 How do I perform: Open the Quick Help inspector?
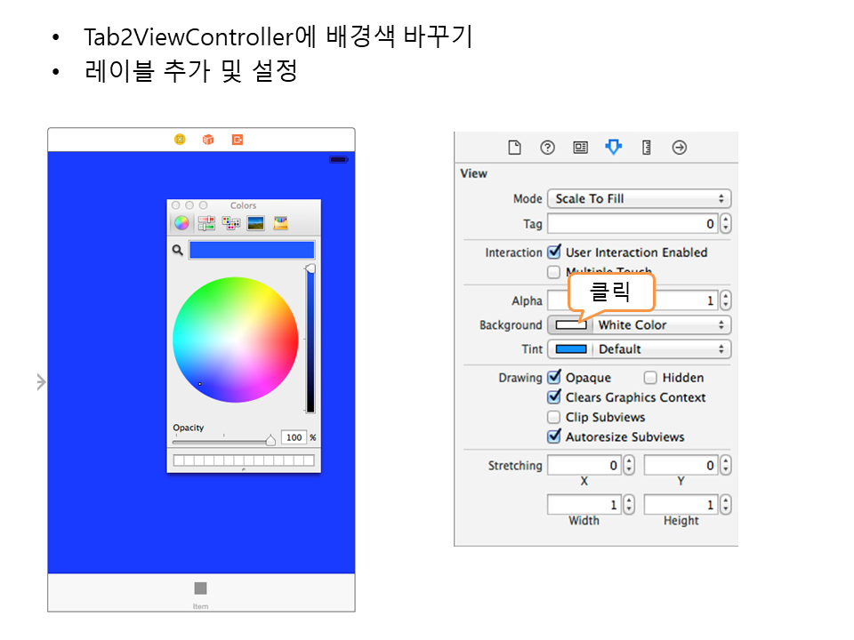pos(547,148)
